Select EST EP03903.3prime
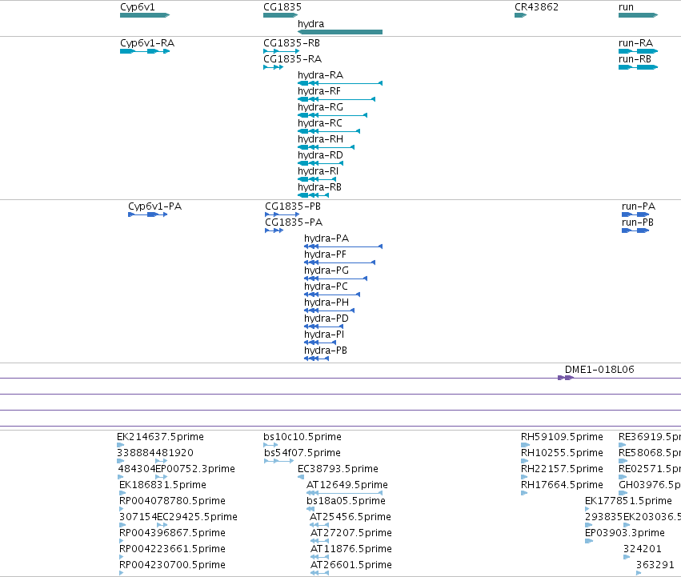 point(589,541)
